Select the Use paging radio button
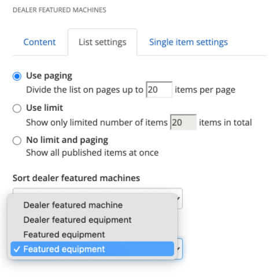Viewport: 273px width, 278px height. [x=17, y=76]
